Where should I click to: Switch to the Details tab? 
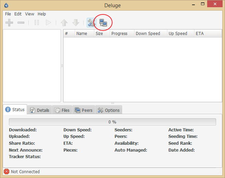click(x=39, y=110)
